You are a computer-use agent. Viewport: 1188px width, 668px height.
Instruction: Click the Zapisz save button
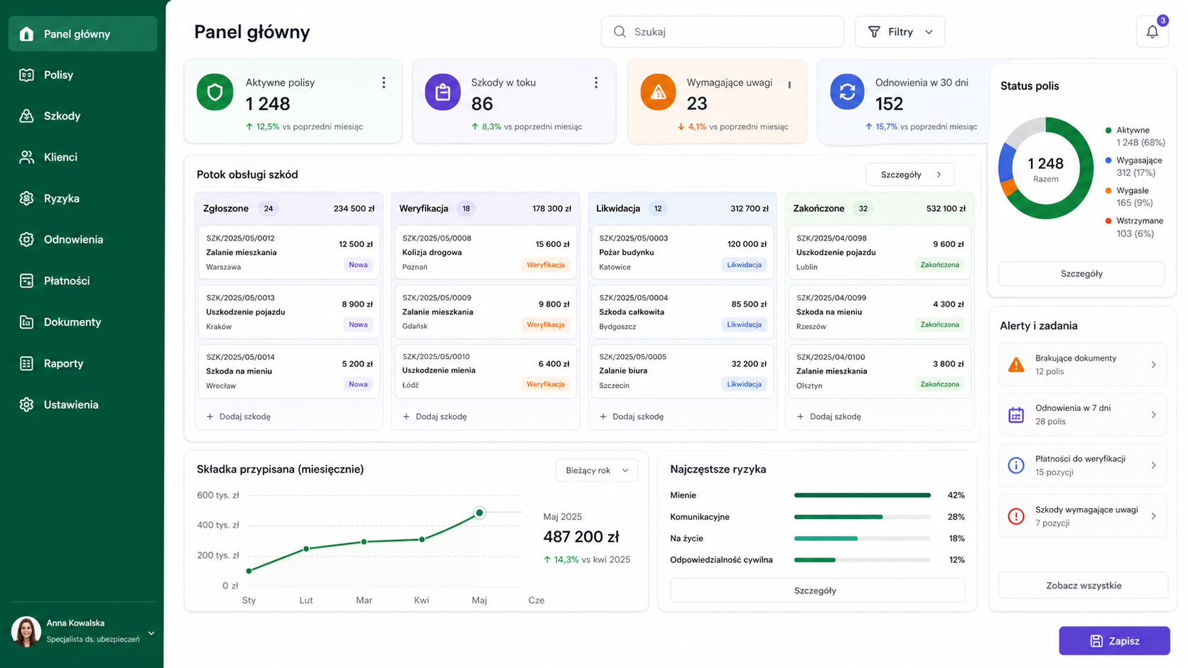tap(1114, 641)
